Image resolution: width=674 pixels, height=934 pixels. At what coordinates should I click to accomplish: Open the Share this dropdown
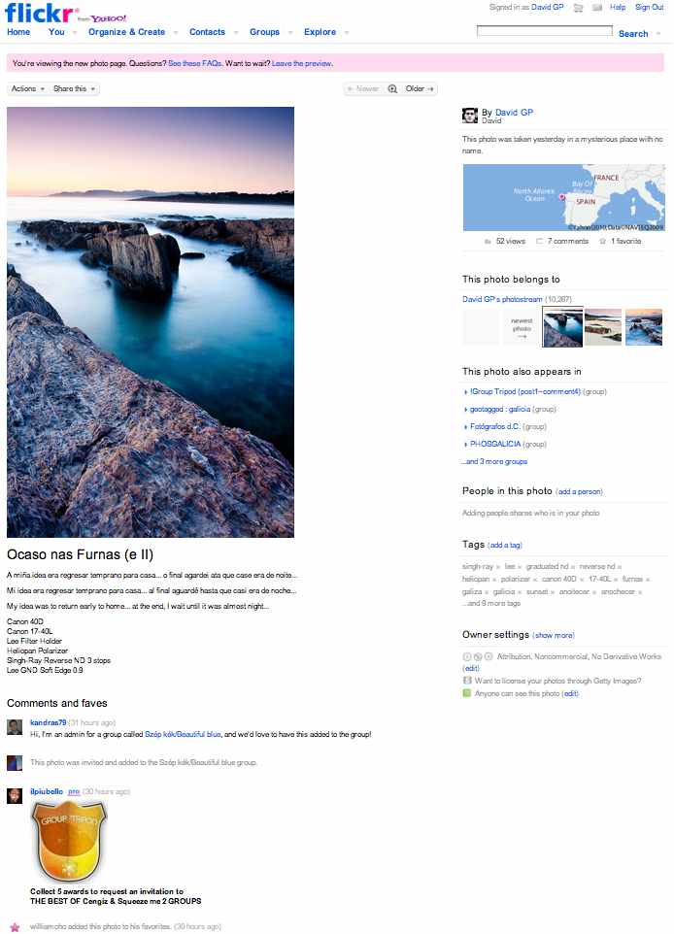coord(74,88)
